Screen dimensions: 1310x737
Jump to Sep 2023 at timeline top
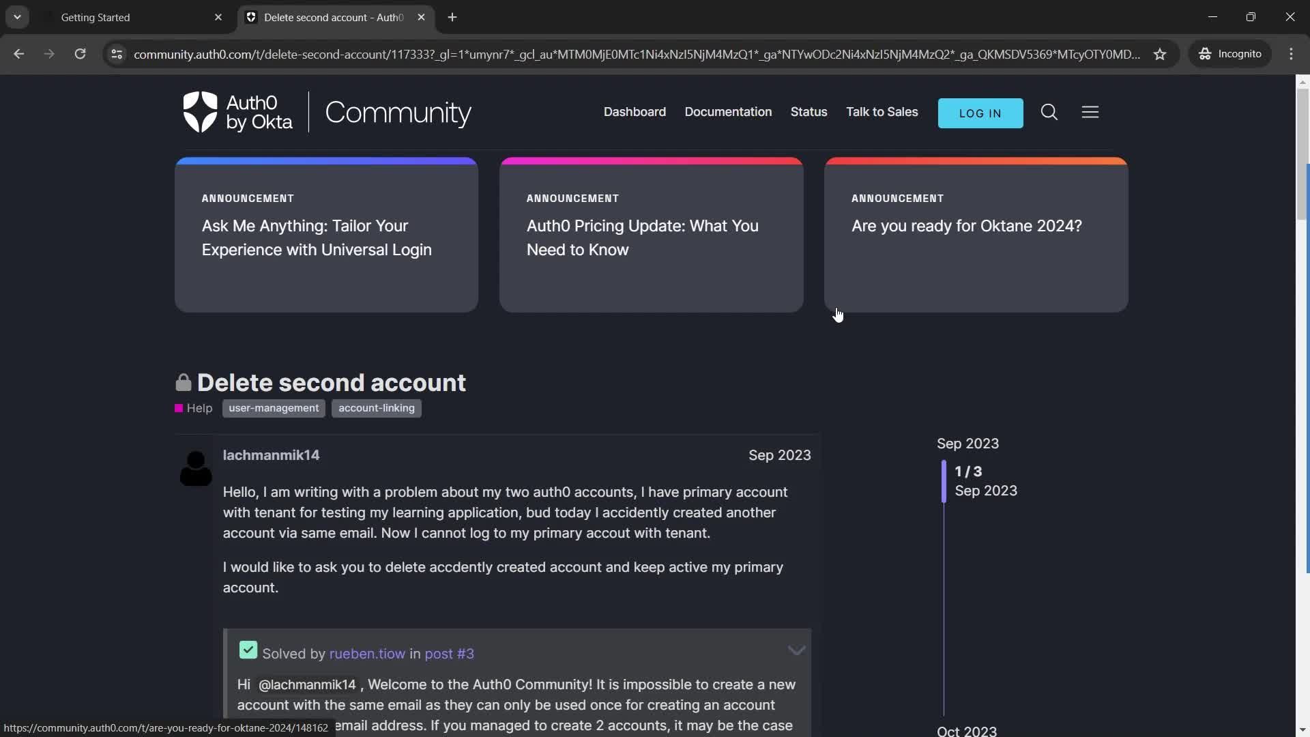[967, 444]
